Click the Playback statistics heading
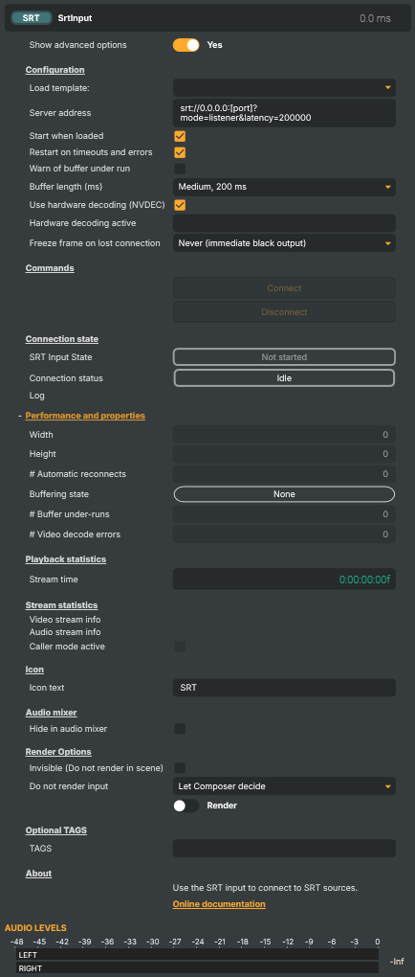The image size is (415, 977). [x=66, y=559]
